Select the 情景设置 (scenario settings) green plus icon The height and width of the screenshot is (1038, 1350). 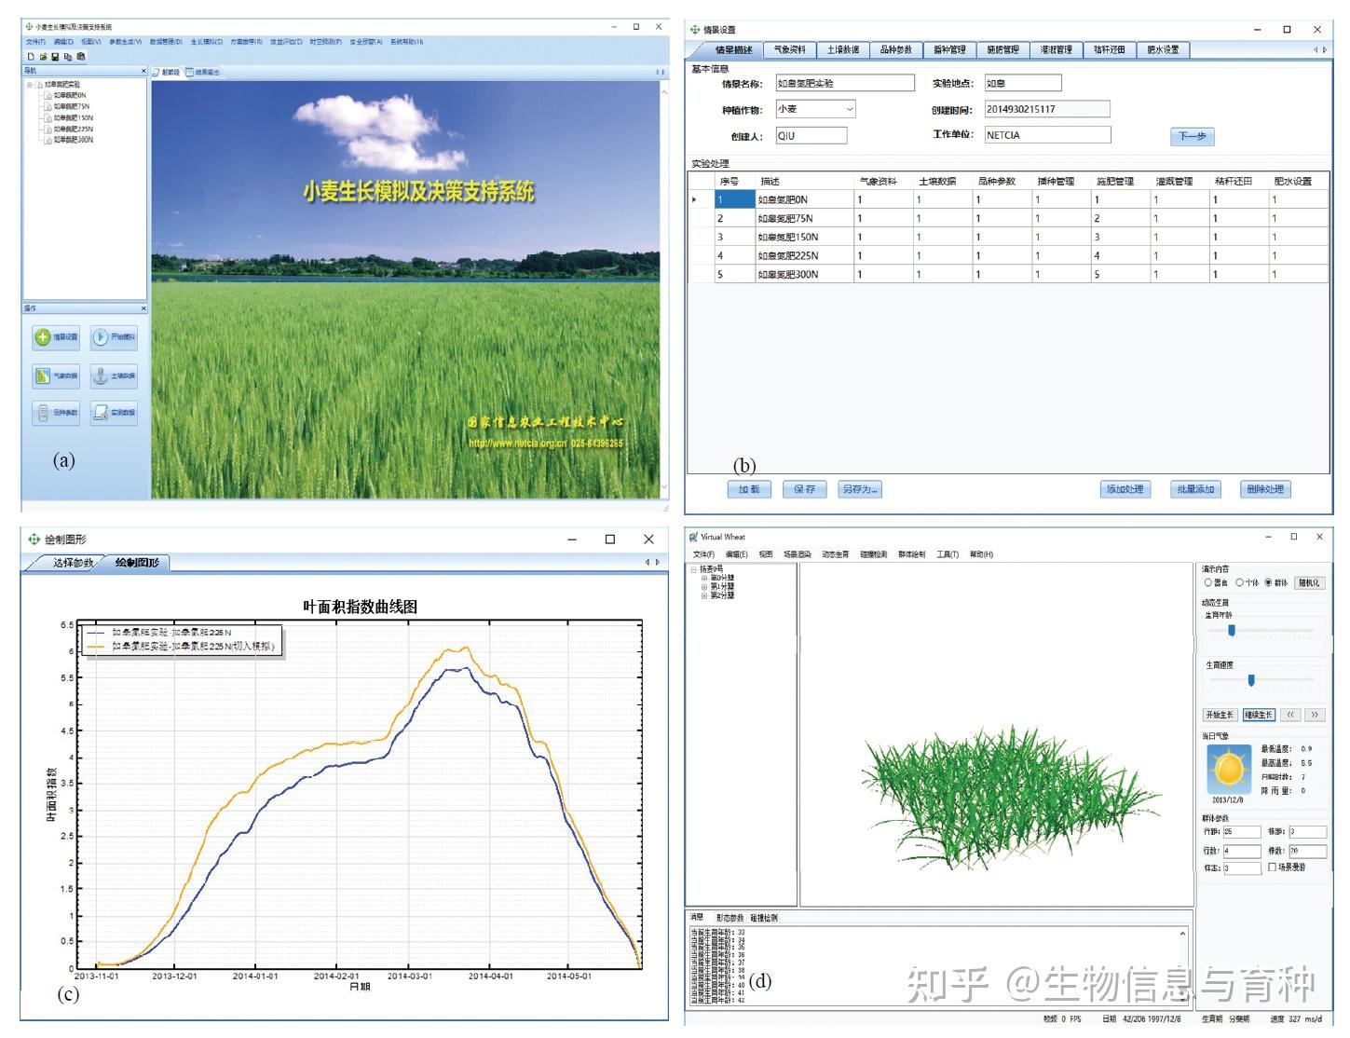(x=44, y=336)
